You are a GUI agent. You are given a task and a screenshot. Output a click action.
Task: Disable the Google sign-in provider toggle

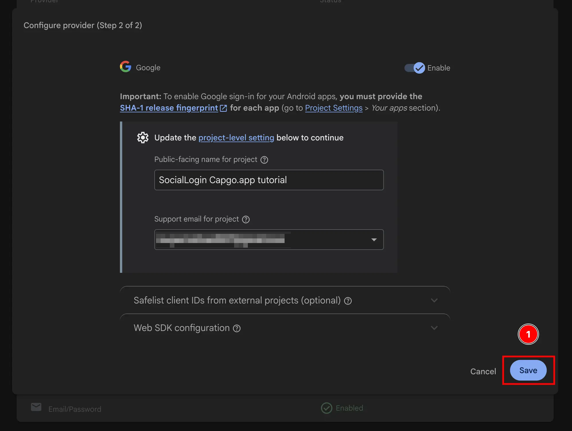point(414,68)
